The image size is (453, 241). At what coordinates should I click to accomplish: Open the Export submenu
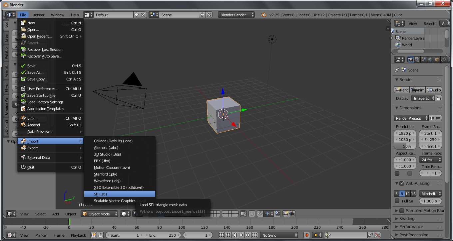pyautogui.click(x=51, y=148)
